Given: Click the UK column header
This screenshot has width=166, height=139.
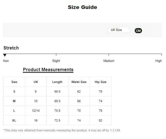Looking at the screenshot, I should (x=36, y=82).
